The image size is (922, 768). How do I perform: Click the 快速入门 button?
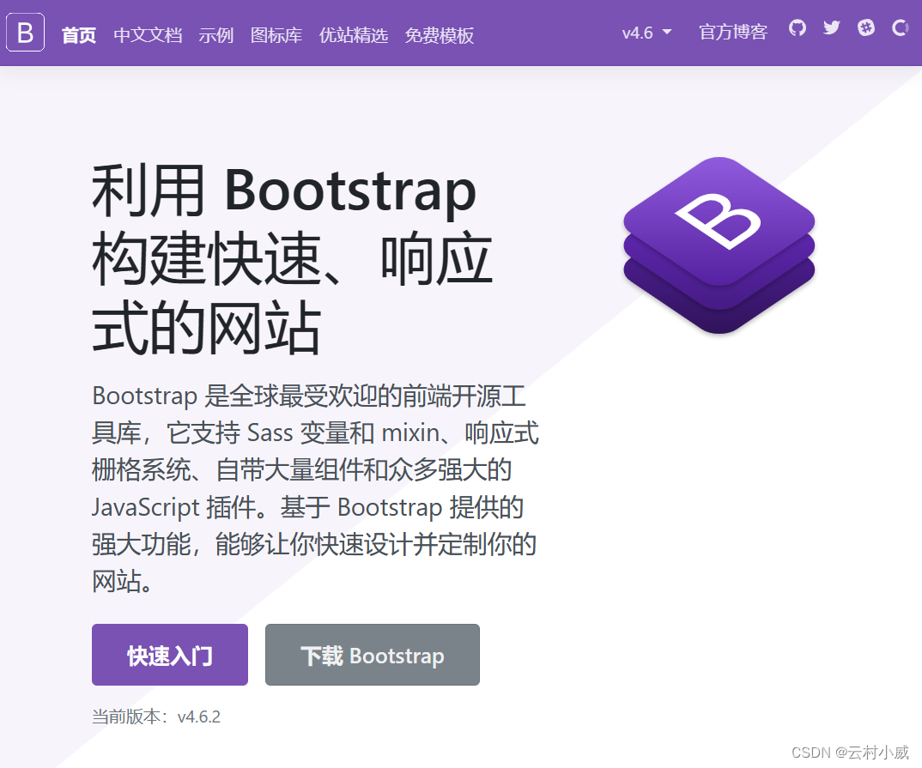(170, 655)
